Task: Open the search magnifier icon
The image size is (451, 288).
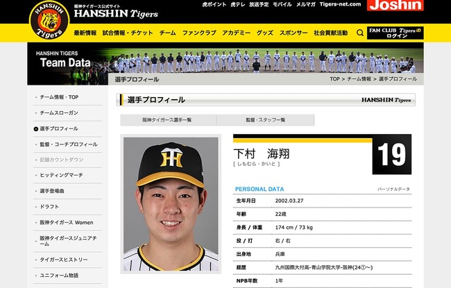Action: [x=360, y=33]
